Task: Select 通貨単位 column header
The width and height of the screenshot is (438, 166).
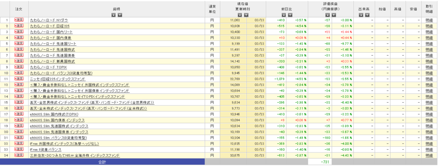Action: (x=212, y=9)
